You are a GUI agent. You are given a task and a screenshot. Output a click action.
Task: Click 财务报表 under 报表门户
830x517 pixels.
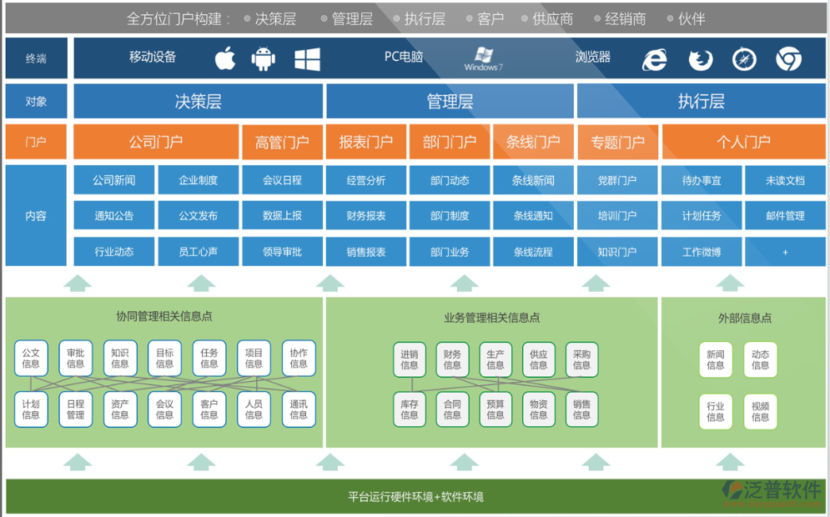(x=366, y=215)
